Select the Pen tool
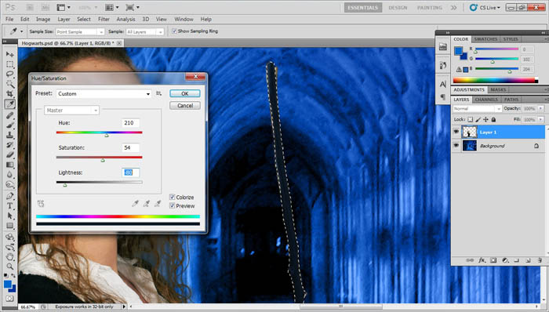 tap(9, 196)
